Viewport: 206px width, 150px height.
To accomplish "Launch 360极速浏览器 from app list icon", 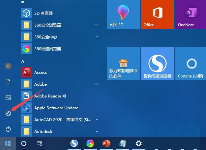I will 26,49.
